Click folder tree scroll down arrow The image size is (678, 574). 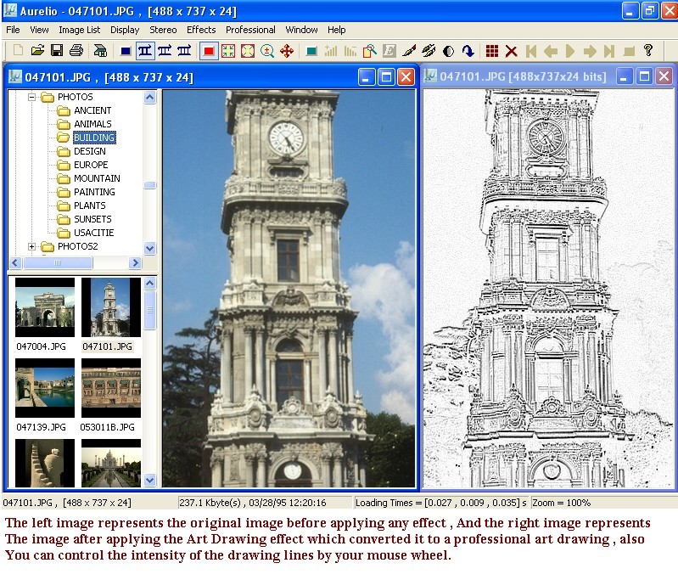(x=149, y=249)
